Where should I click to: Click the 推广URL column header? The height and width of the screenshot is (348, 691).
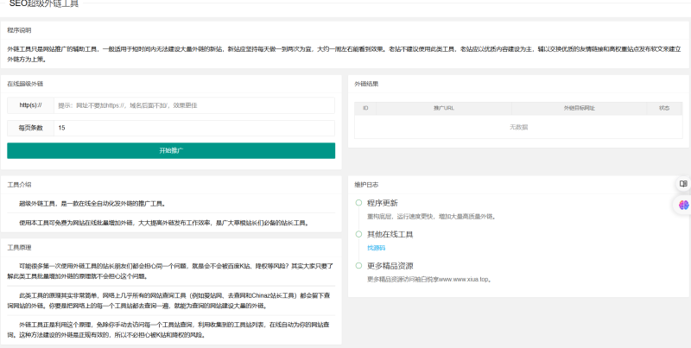444,108
